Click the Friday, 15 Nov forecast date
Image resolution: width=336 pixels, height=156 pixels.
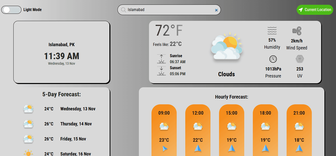coord(73,139)
